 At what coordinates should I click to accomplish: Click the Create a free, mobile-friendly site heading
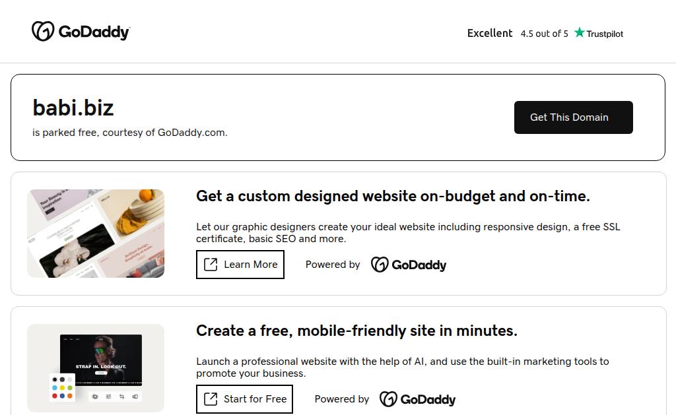[x=356, y=331]
